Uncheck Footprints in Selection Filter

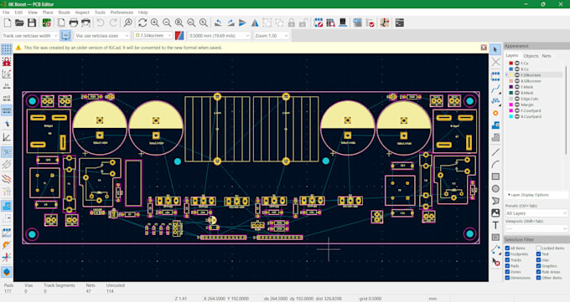[507, 254]
